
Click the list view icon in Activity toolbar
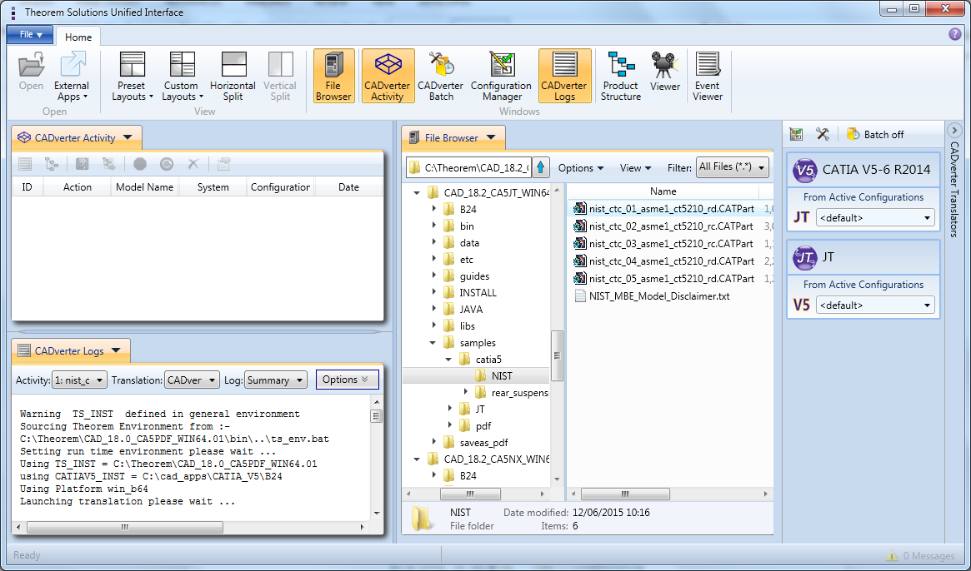pyautogui.click(x=25, y=164)
